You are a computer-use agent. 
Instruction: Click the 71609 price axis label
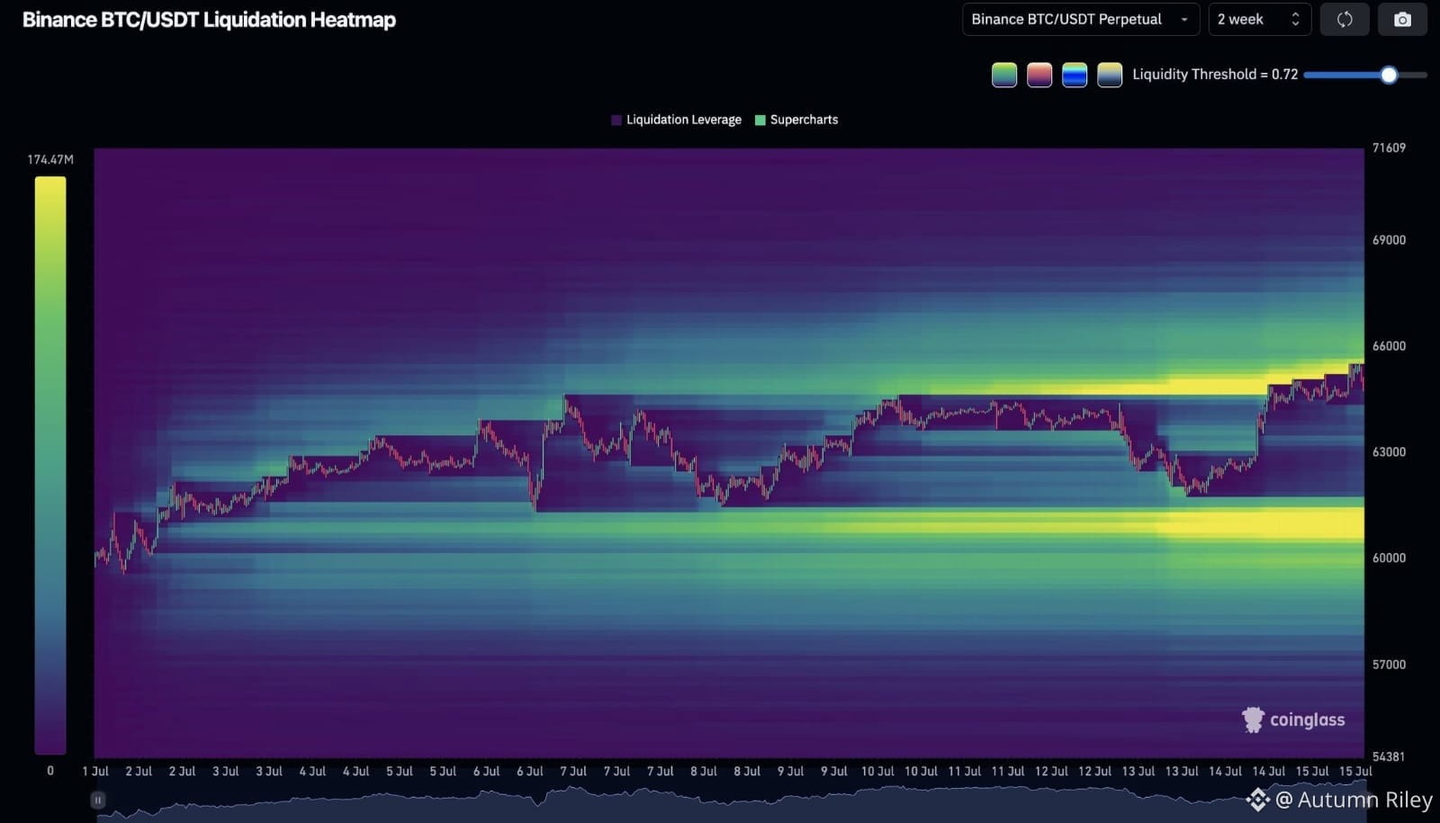[x=1389, y=148]
